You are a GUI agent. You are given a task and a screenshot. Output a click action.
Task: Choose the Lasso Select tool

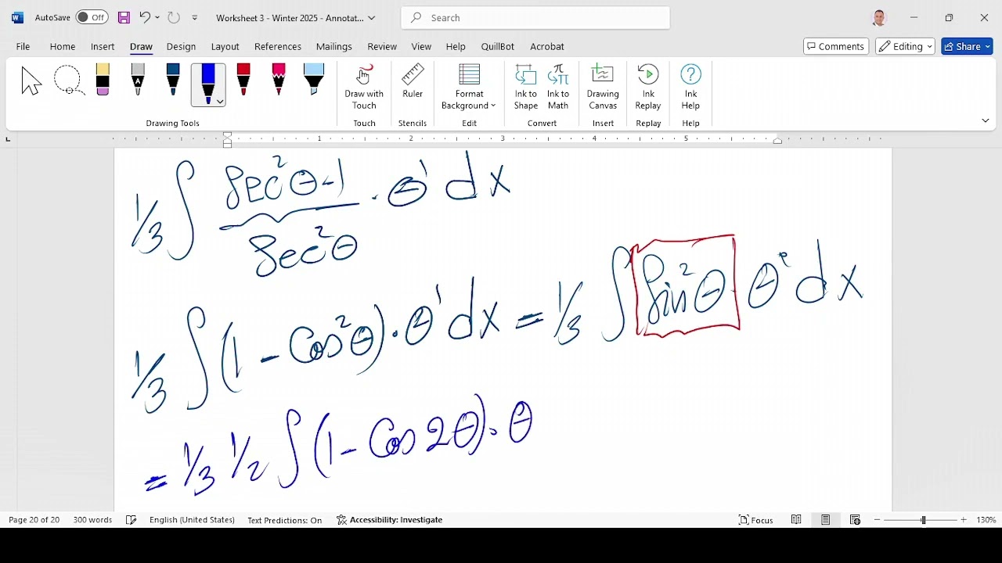68,81
